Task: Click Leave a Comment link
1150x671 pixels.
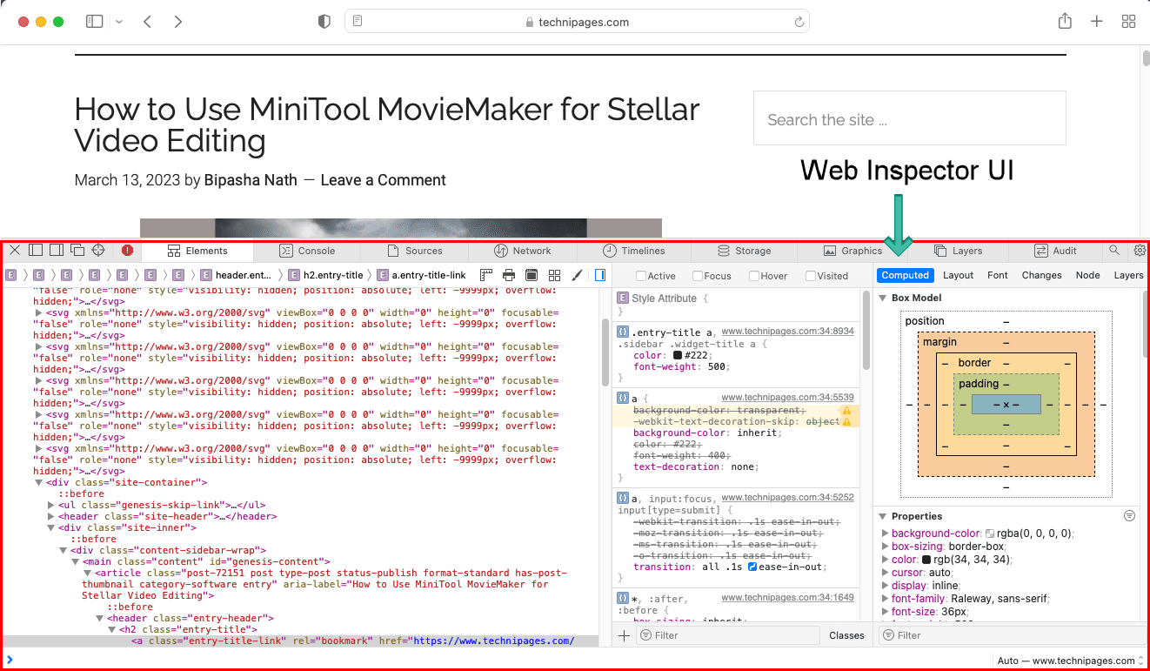Action: coord(383,180)
